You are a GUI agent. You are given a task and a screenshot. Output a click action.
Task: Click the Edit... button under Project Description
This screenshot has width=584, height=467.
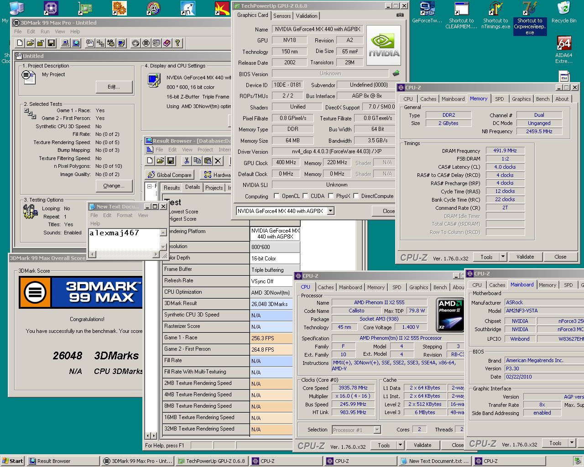[114, 87]
